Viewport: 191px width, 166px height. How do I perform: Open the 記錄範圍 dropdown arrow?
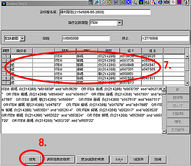pyautogui.click(x=22, y=38)
